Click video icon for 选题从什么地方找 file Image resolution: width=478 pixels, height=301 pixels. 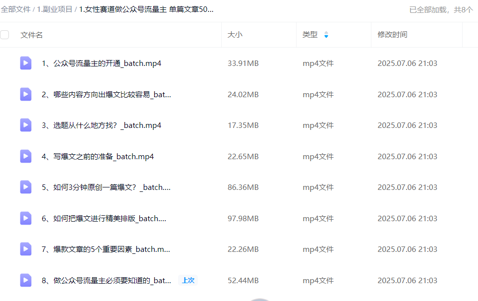click(26, 125)
